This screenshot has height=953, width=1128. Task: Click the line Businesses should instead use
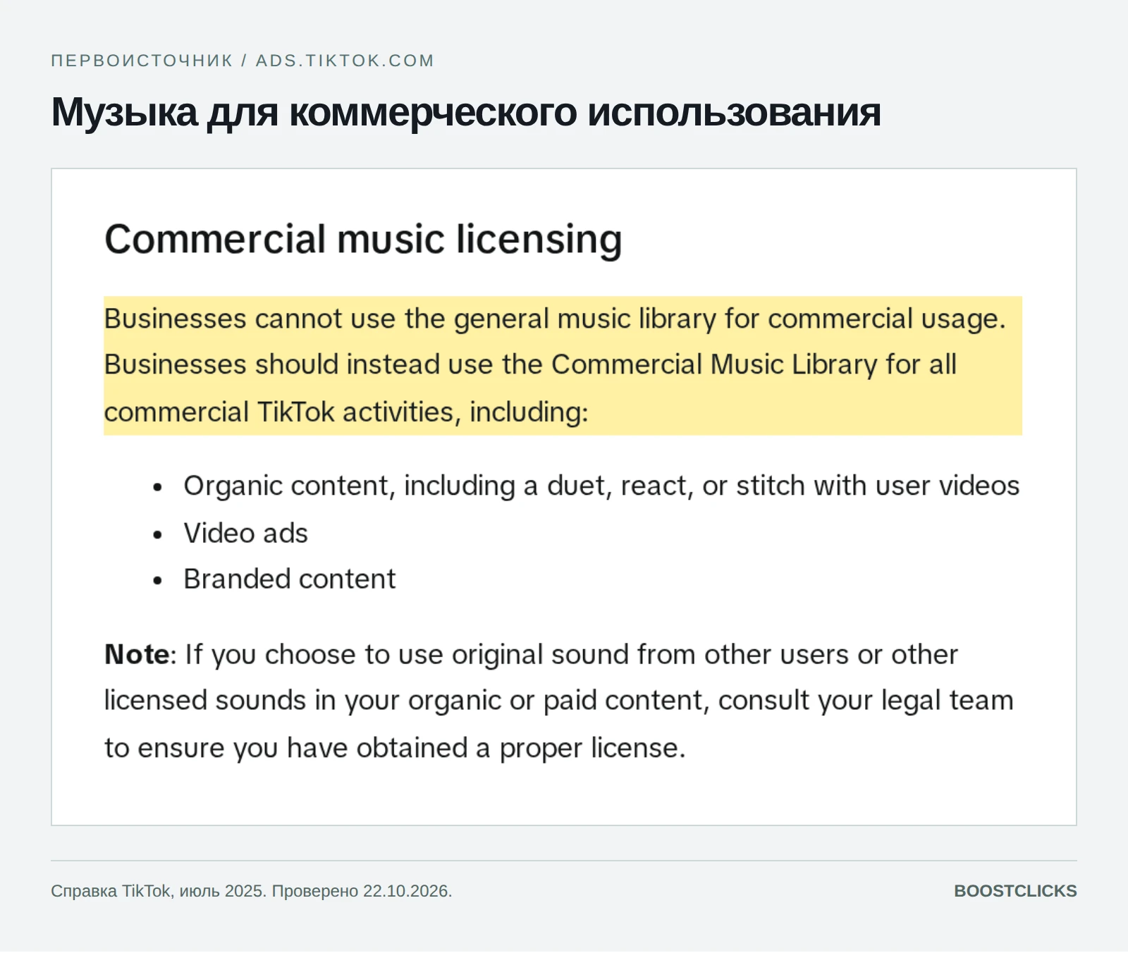[530, 365]
